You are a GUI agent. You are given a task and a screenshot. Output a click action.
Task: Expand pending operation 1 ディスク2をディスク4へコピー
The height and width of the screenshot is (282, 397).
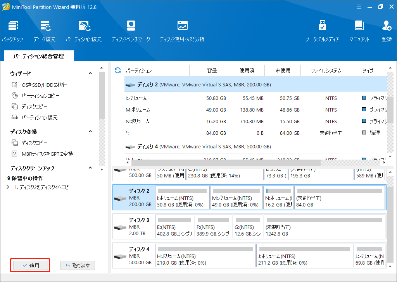pyautogui.click(x=8, y=187)
